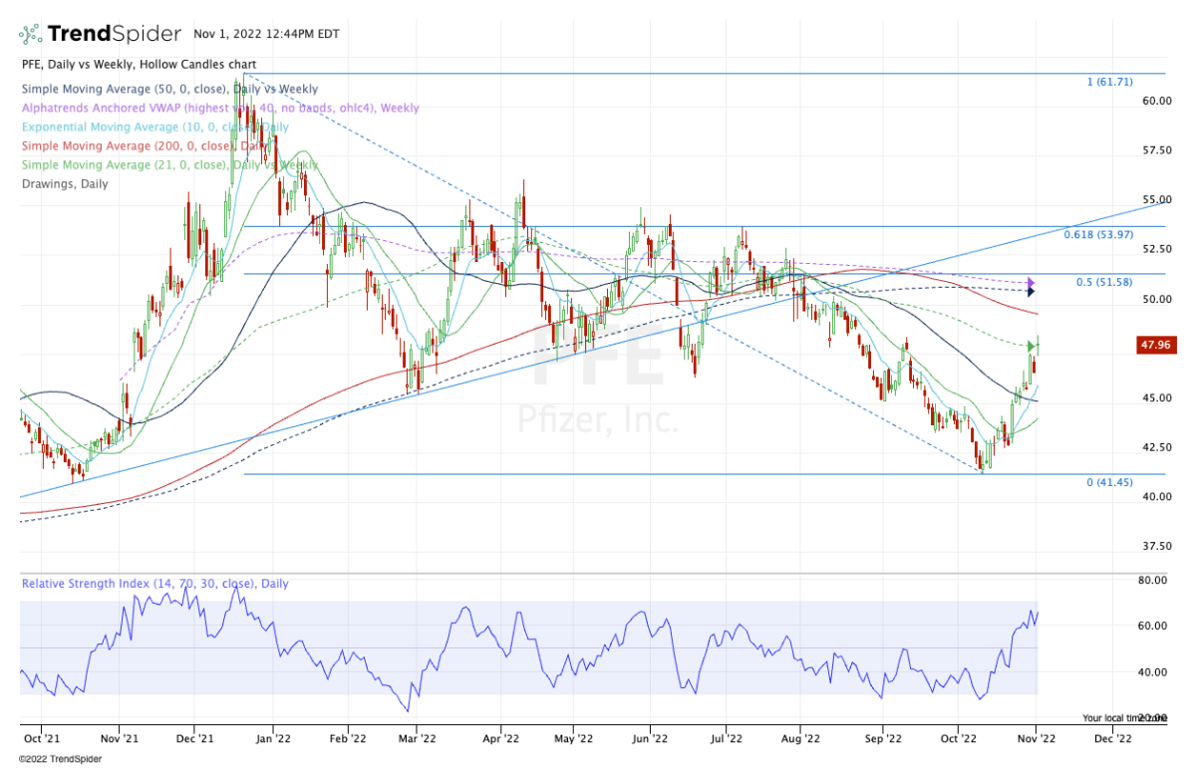Image resolution: width=1196 pixels, height=768 pixels.
Task: Click the Exponential Moving Average 10 legend
Action: [154, 127]
